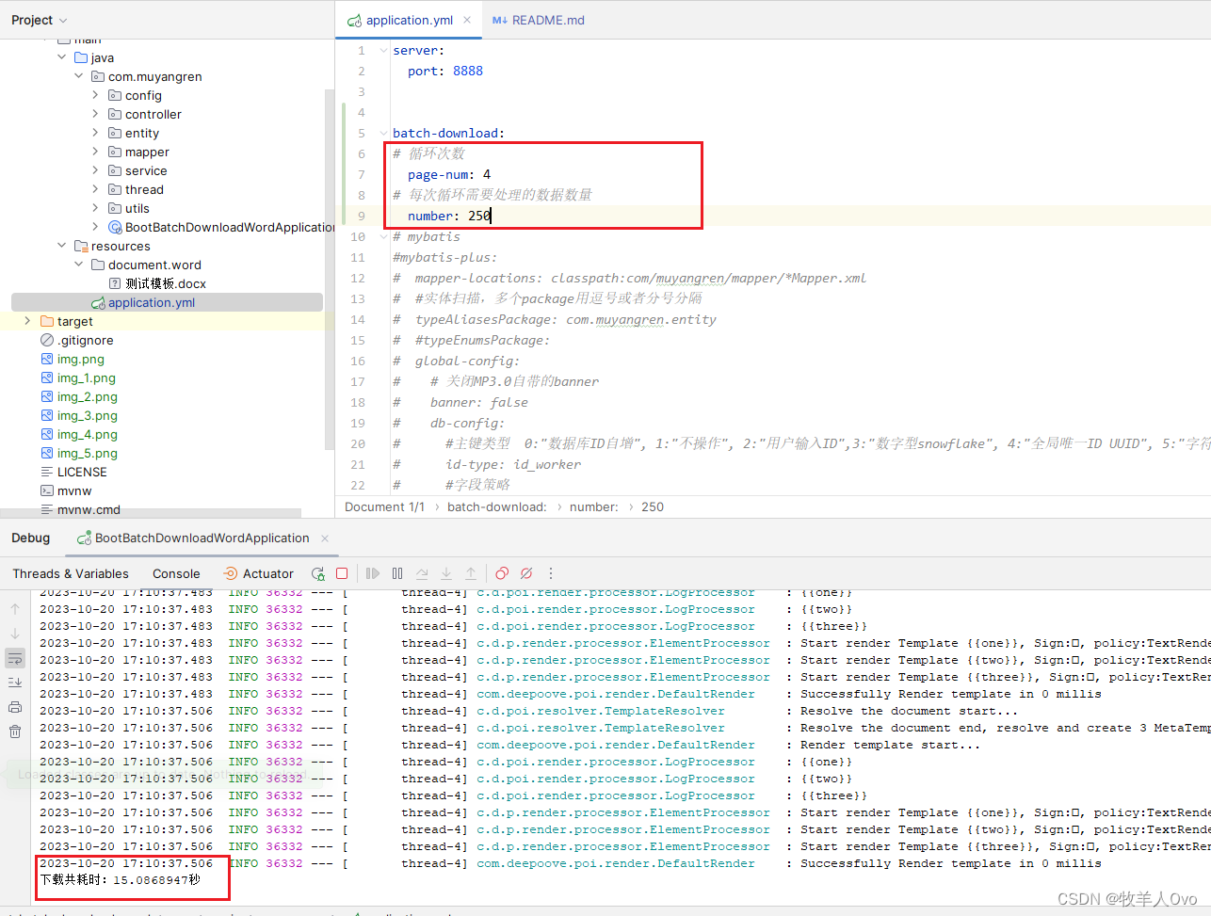Expand the entity package
Screen dimensions: 1211x916
tap(95, 133)
